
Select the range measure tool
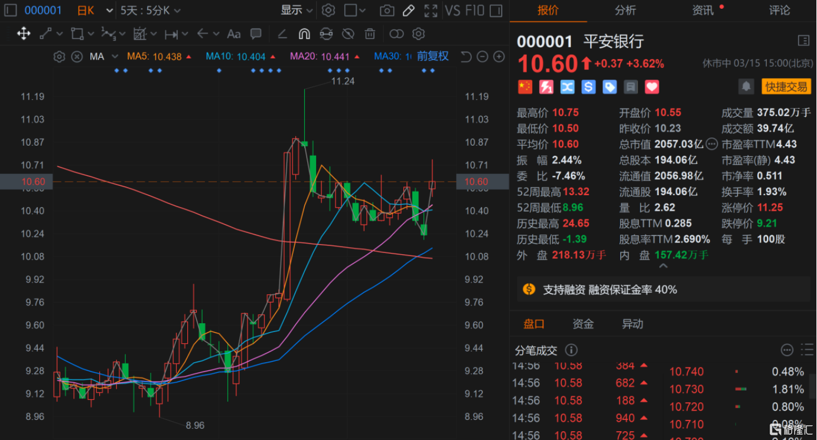click(171, 34)
